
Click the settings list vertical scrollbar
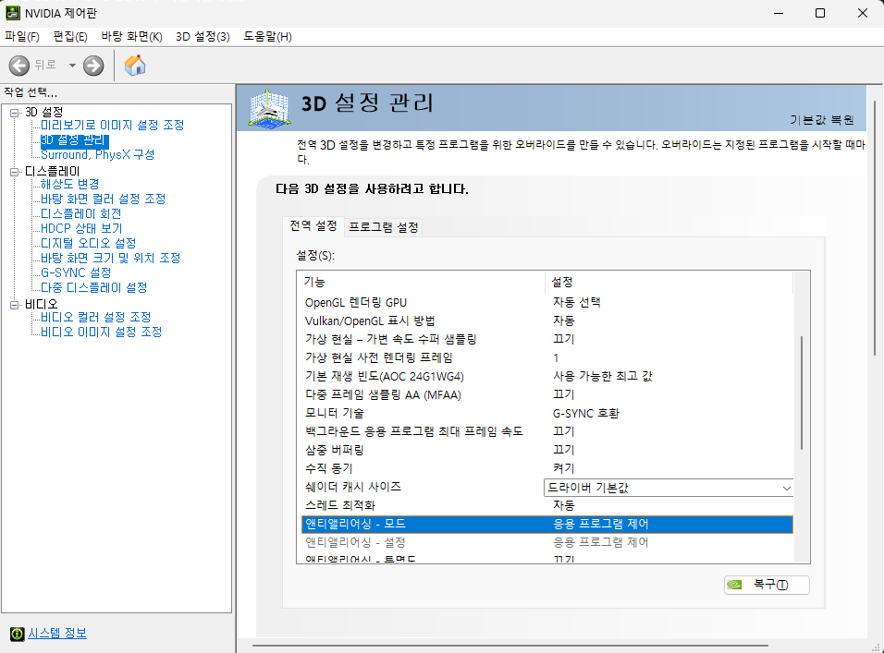click(x=802, y=394)
